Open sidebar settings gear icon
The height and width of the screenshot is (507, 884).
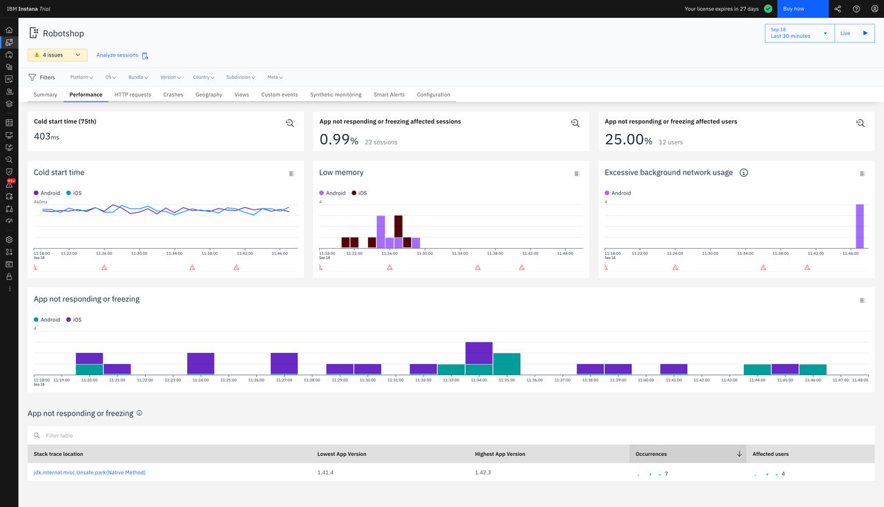tap(9, 240)
